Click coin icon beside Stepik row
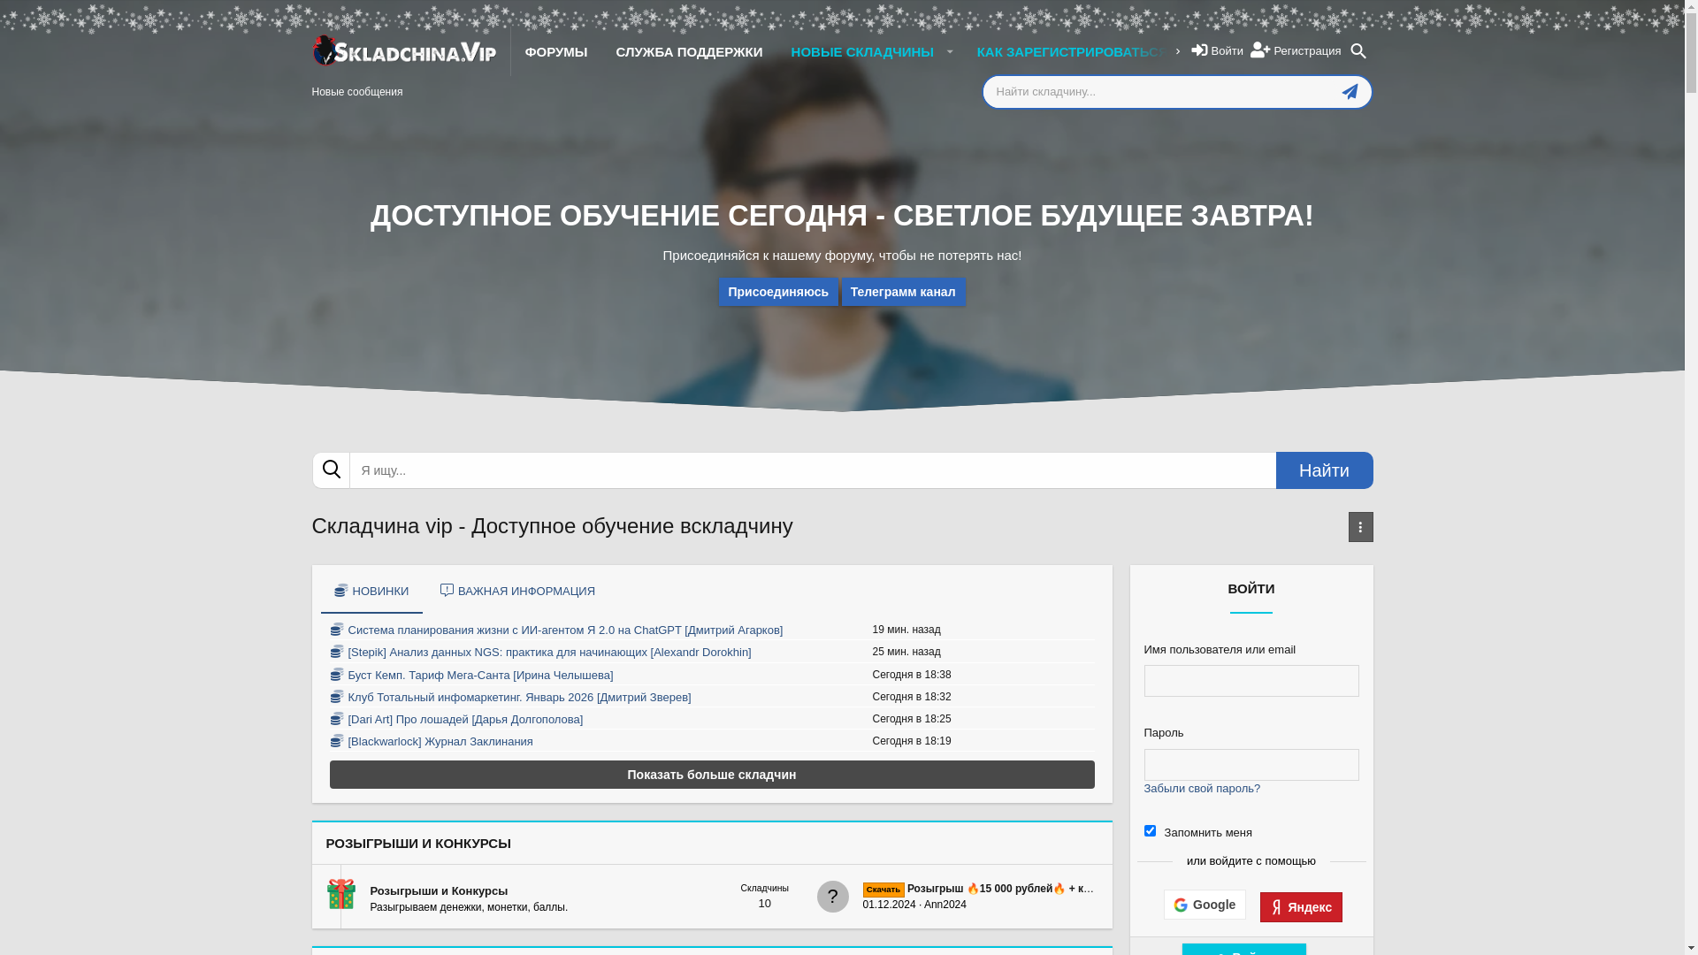Viewport: 1698px width, 955px height. 337,652
